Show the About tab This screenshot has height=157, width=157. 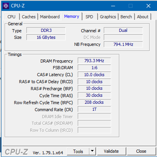tap(143, 17)
